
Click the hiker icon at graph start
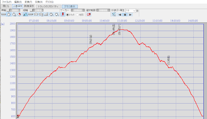[18, 116]
